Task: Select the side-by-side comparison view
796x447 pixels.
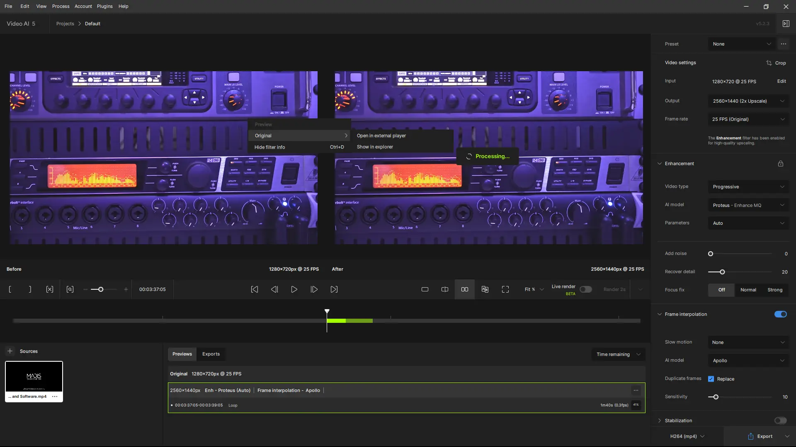Action: (465, 289)
